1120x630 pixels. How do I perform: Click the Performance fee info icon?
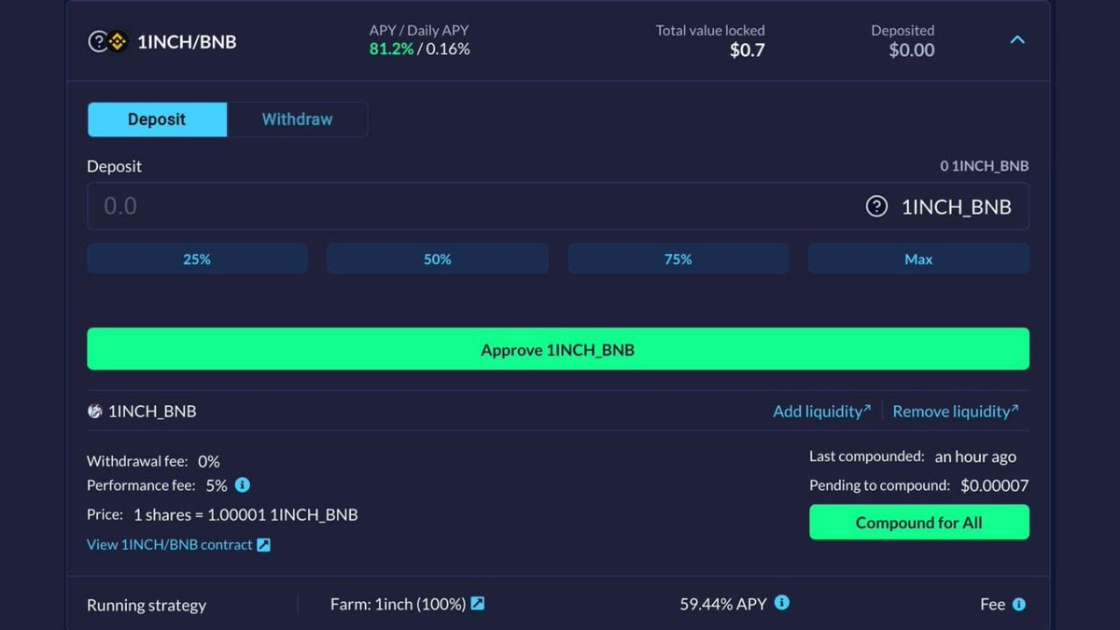243,485
